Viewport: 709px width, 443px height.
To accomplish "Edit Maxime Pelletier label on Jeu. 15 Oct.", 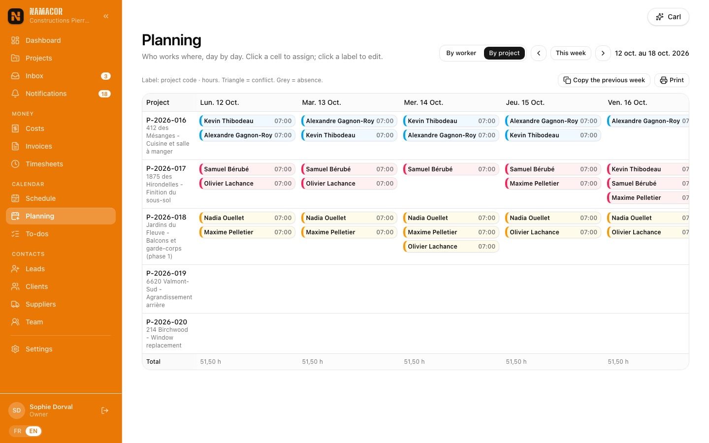I will coord(553,184).
